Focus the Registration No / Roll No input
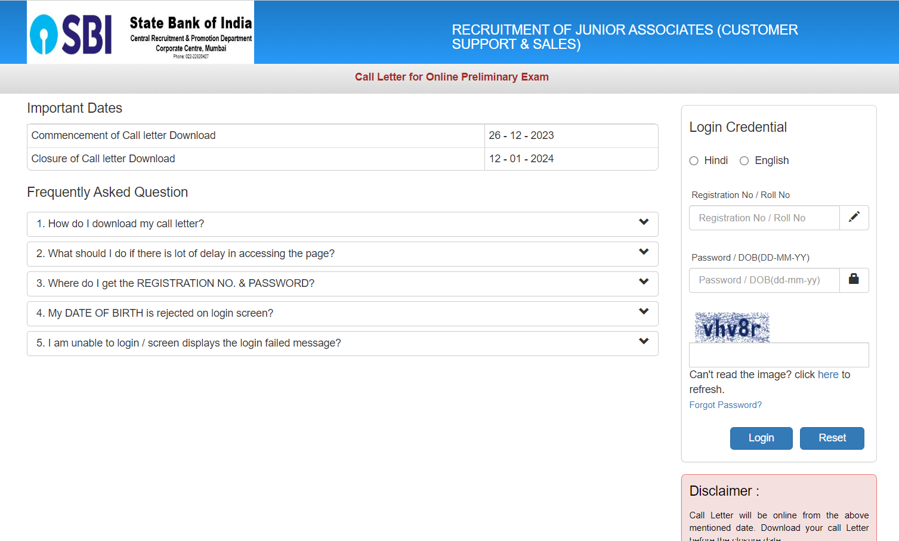899x541 pixels. click(x=764, y=218)
